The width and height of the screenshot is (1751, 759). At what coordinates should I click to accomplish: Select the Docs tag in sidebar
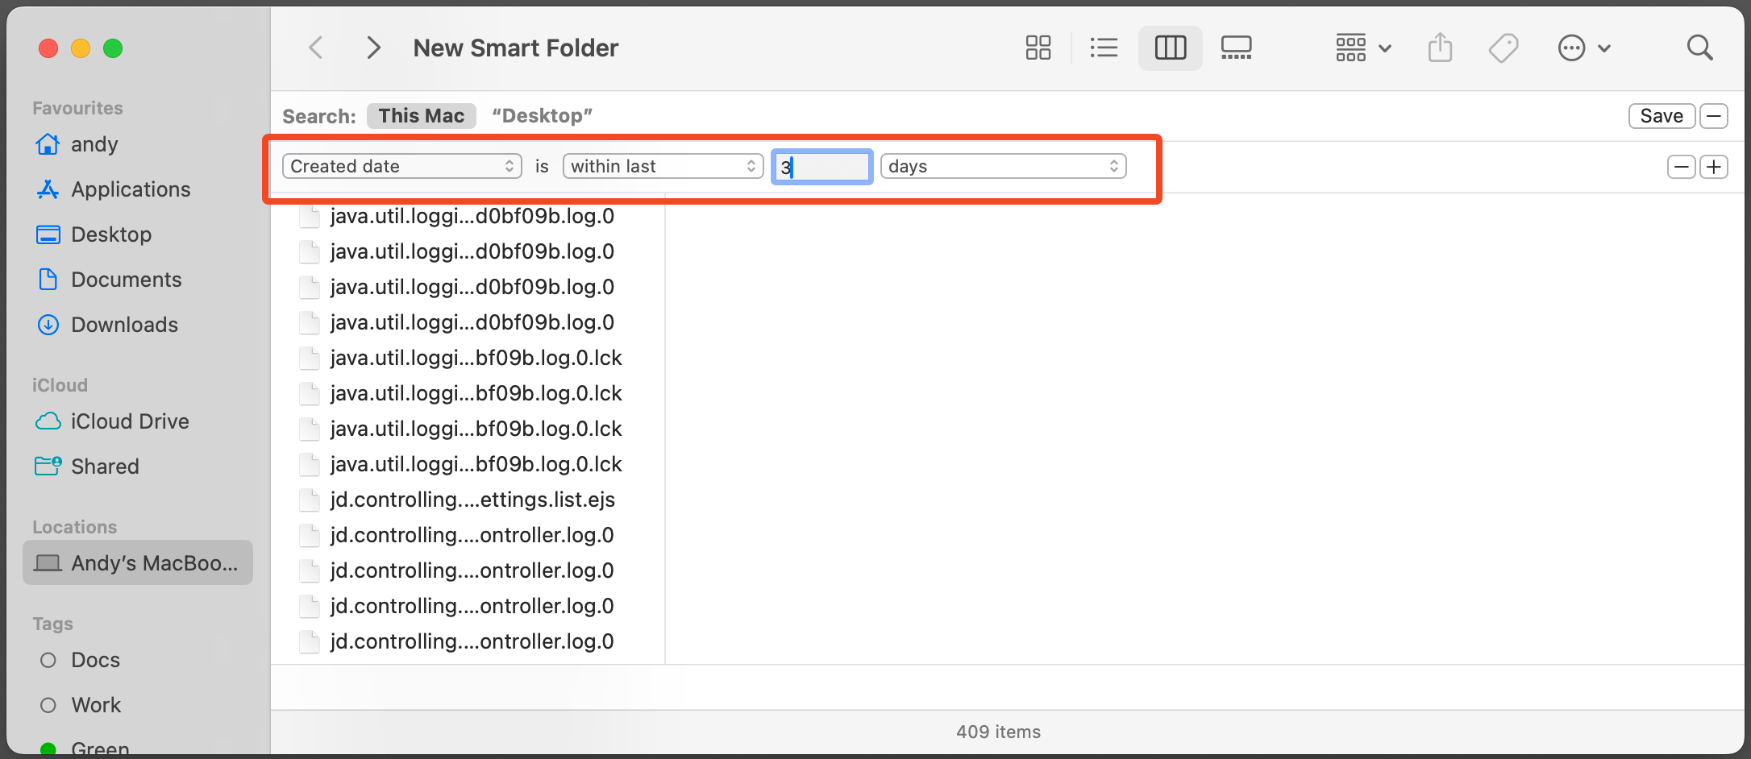click(95, 660)
